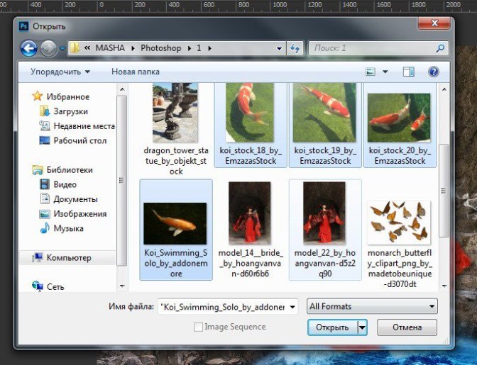Click the arrow beside Открыть button
Viewport: 477px width, 365px height.
click(363, 327)
